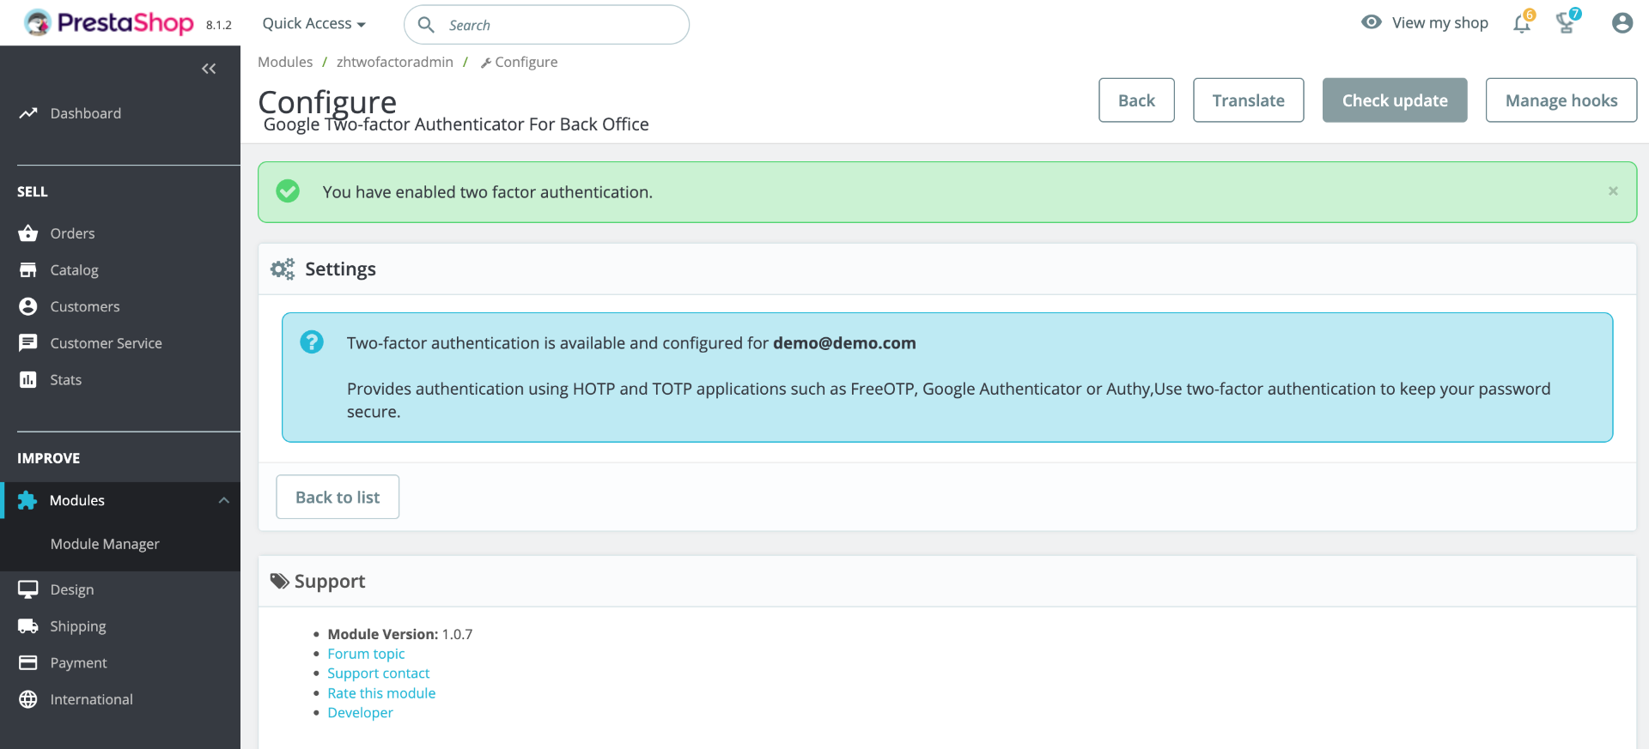Screen dimensions: 1649x749
Task: Click the Translate button
Action: pos(1249,100)
